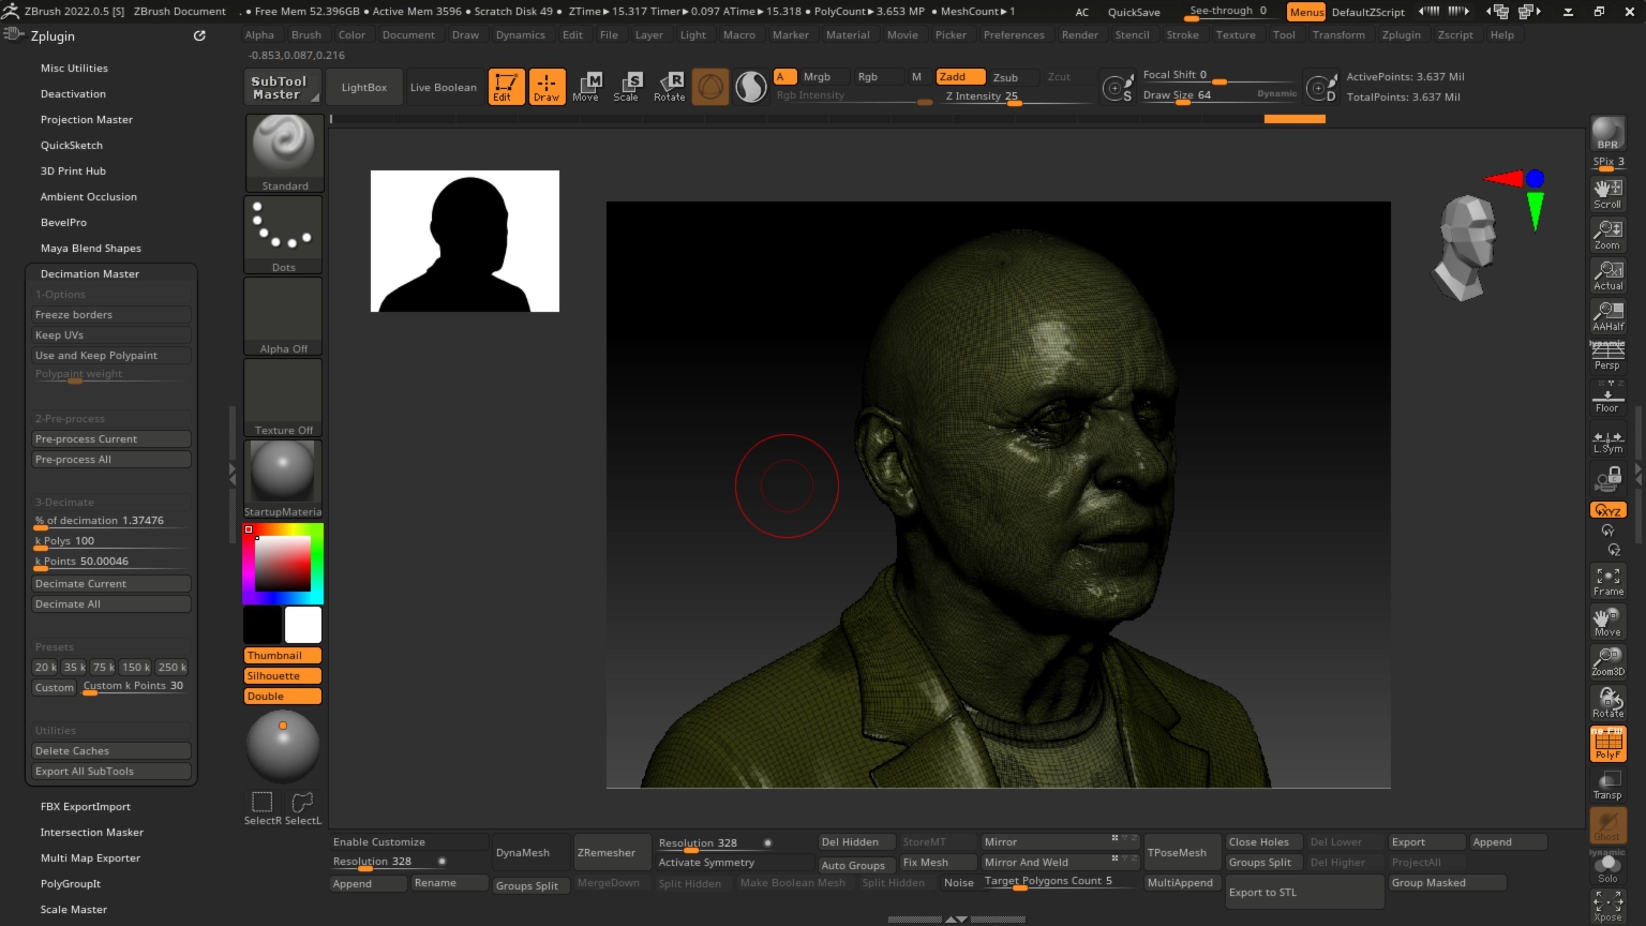Viewport: 1646px width, 926px height.
Task: Expand the 3D Print Hub section
Action: tap(73, 171)
